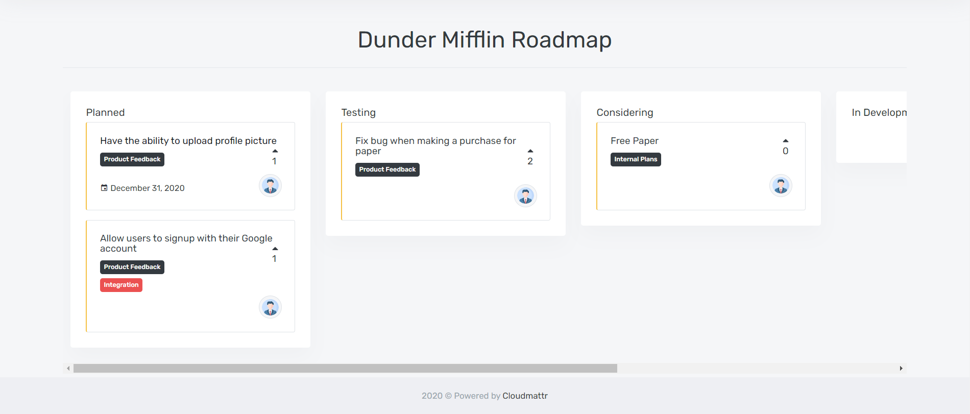This screenshot has width=970, height=414.
Task: Click avatar on Free Paper card
Action: 781,185
